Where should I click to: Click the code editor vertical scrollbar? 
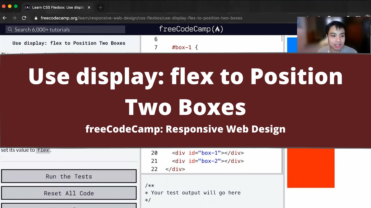pos(282,38)
